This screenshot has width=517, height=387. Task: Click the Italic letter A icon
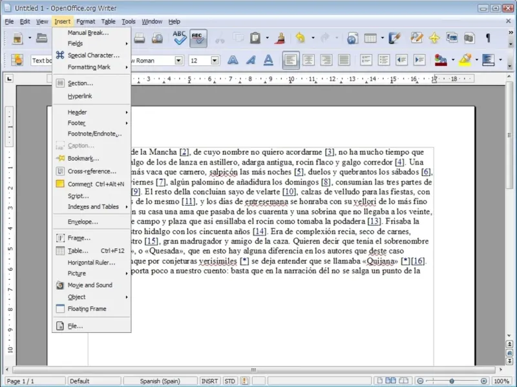[x=251, y=60]
